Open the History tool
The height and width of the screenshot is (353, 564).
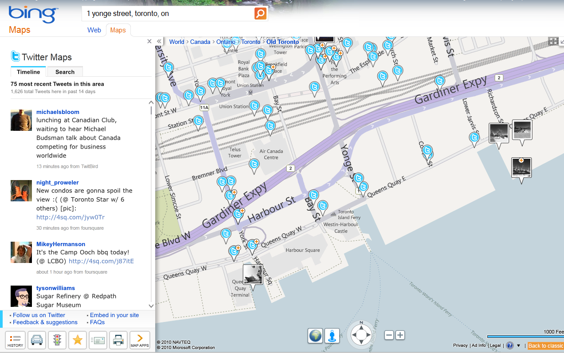[15, 341]
